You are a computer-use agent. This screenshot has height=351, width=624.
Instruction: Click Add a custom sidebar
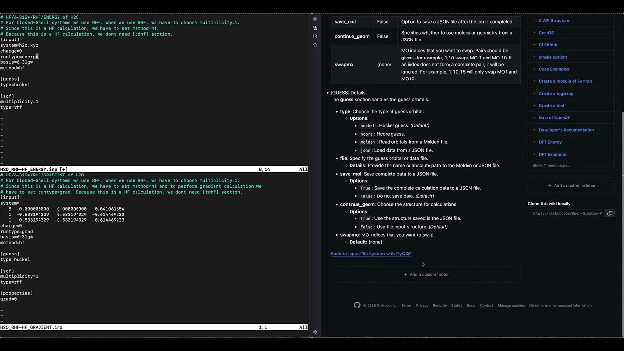571,186
